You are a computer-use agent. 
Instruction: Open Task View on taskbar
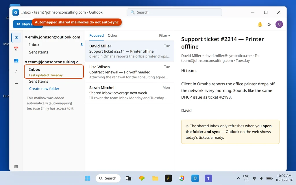[x=128, y=178]
